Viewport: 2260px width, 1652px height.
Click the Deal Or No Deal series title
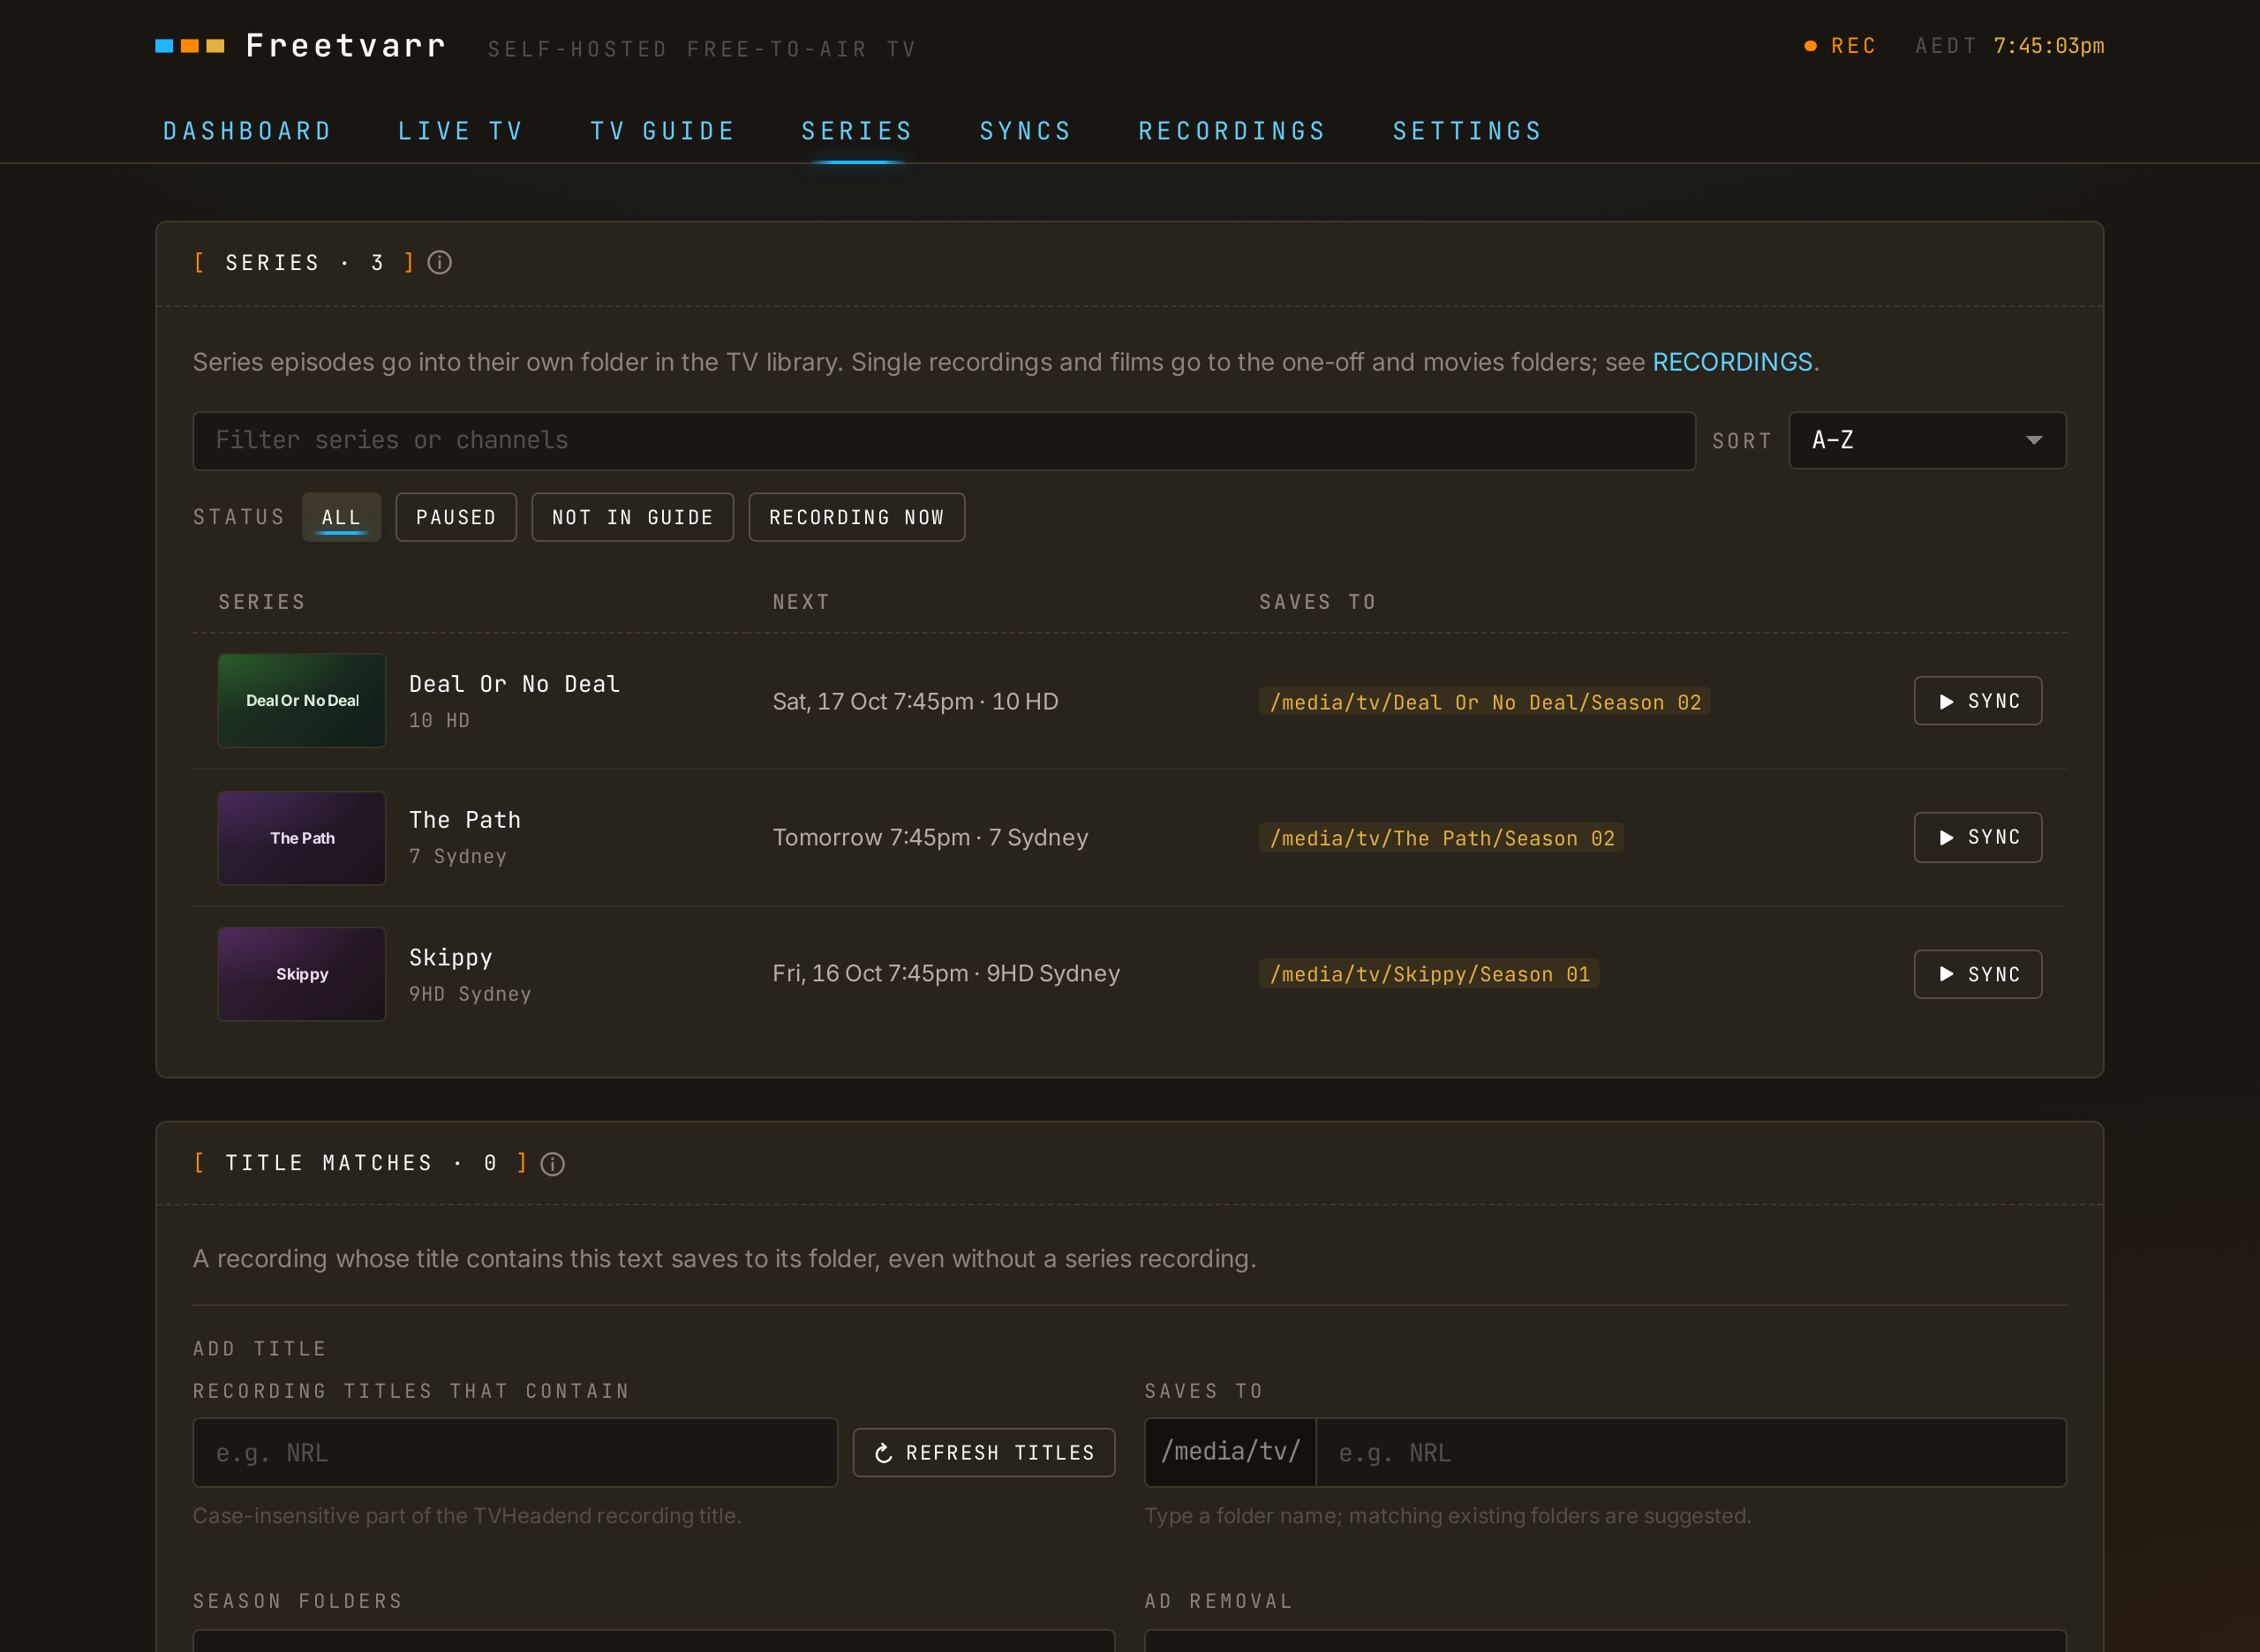coord(514,684)
